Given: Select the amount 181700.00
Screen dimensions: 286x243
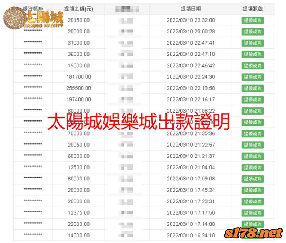Looking at the screenshot, I should click(x=79, y=77).
